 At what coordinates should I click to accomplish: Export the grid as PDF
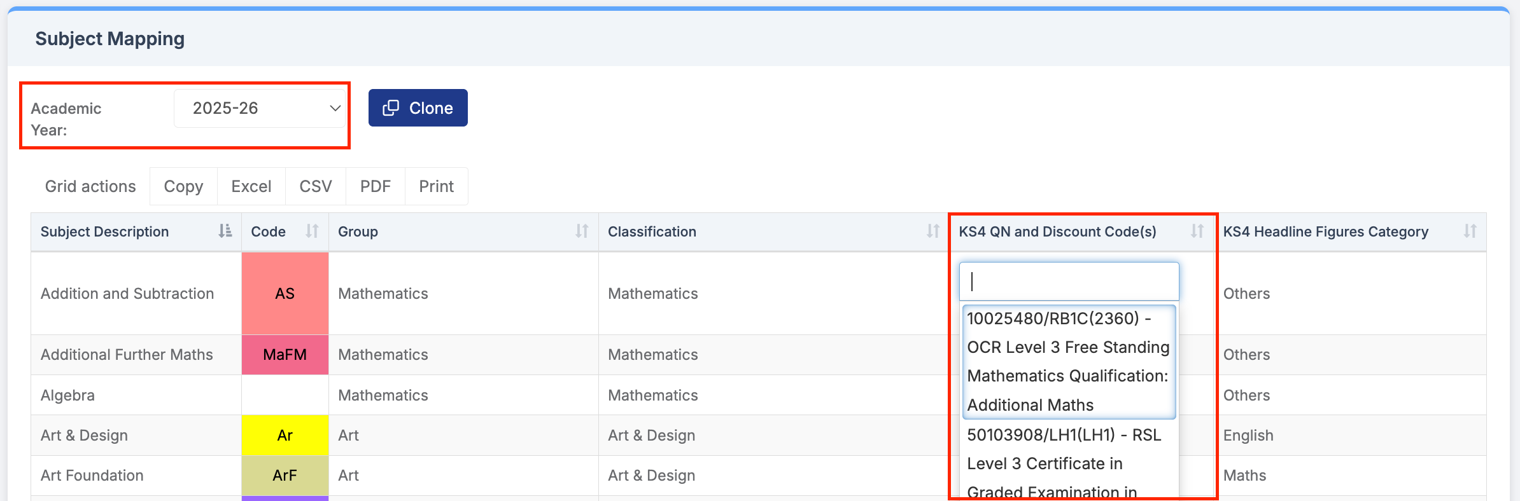376,186
